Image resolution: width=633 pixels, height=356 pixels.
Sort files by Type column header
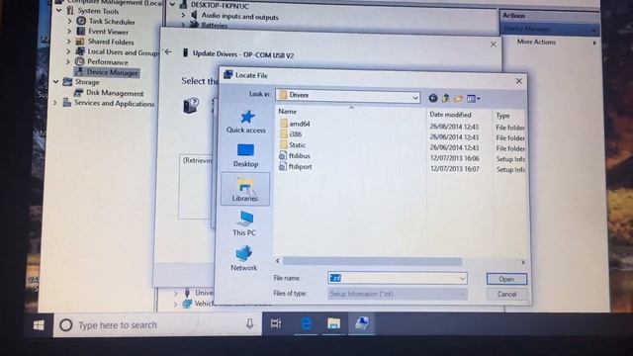pyautogui.click(x=503, y=116)
